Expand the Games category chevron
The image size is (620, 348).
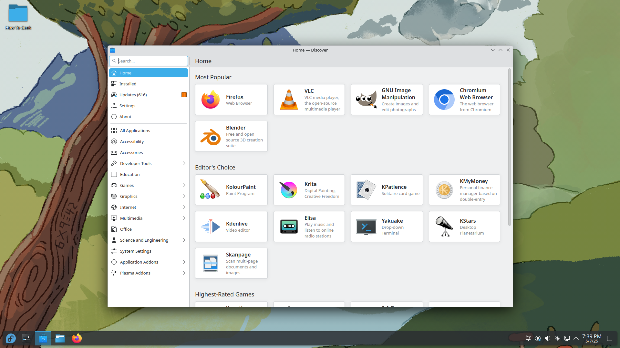pyautogui.click(x=184, y=185)
